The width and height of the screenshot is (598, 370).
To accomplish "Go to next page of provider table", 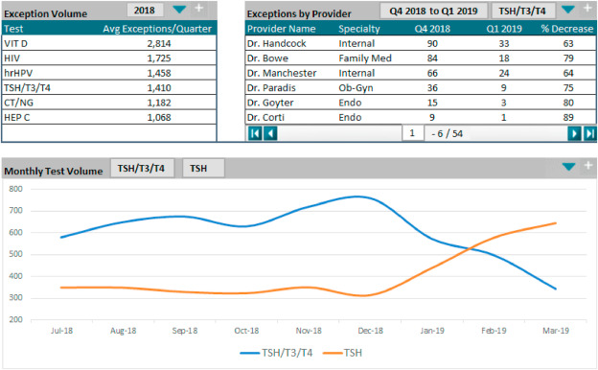I will (x=574, y=133).
